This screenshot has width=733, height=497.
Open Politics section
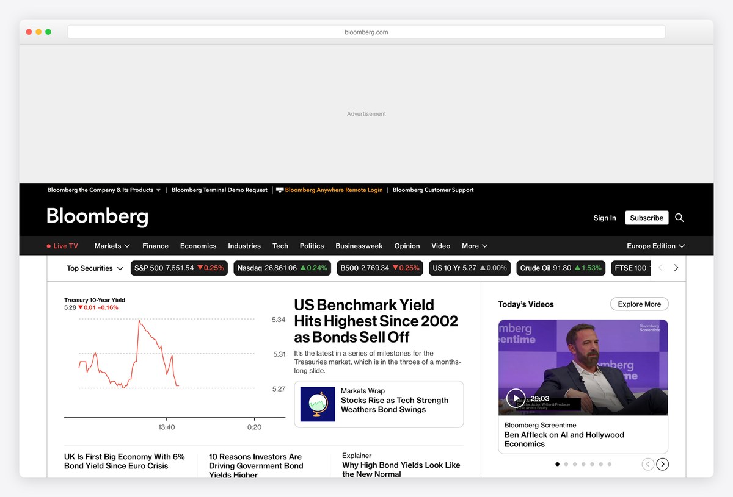pos(312,246)
